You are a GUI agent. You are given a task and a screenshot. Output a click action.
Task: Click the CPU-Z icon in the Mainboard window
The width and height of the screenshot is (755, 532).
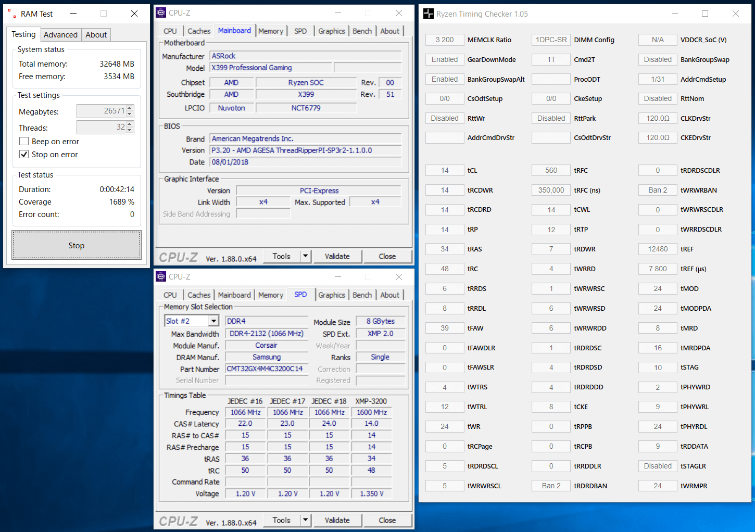coord(161,13)
